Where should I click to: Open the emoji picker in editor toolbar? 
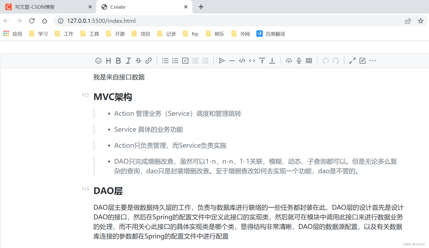[98, 61]
